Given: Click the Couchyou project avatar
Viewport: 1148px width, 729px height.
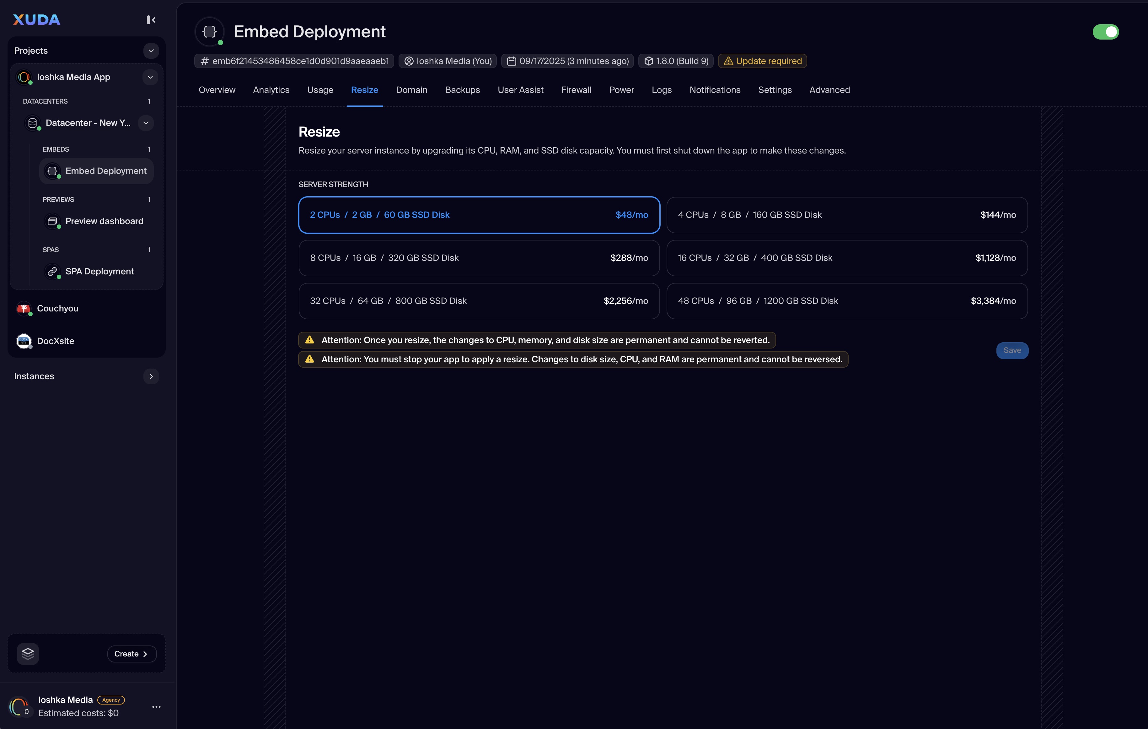Looking at the screenshot, I should [x=23, y=309].
